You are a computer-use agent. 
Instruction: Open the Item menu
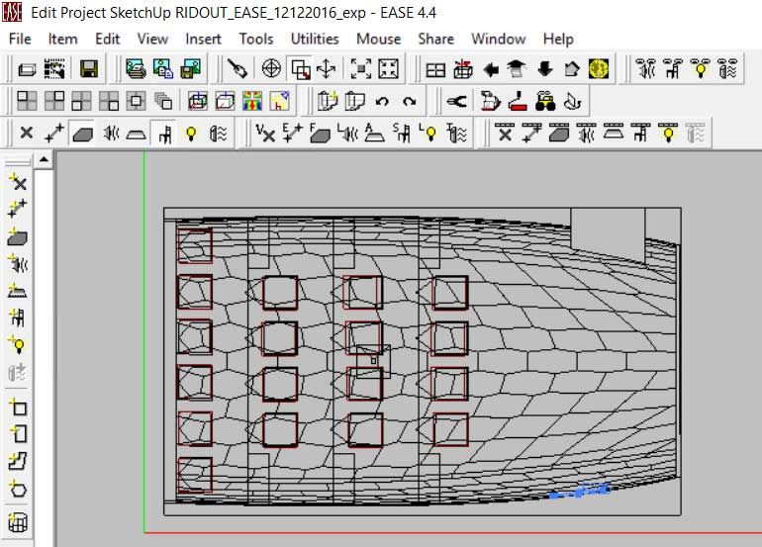coord(62,39)
